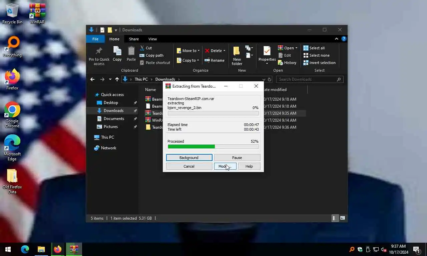Switch to the Home ribbon tab
This screenshot has height=256, width=427.
click(x=114, y=39)
